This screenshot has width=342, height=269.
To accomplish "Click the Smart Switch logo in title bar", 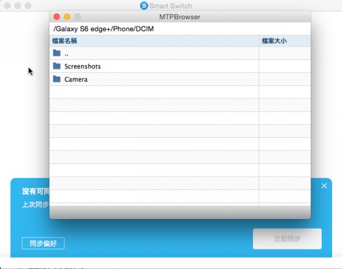I will click(x=144, y=6).
